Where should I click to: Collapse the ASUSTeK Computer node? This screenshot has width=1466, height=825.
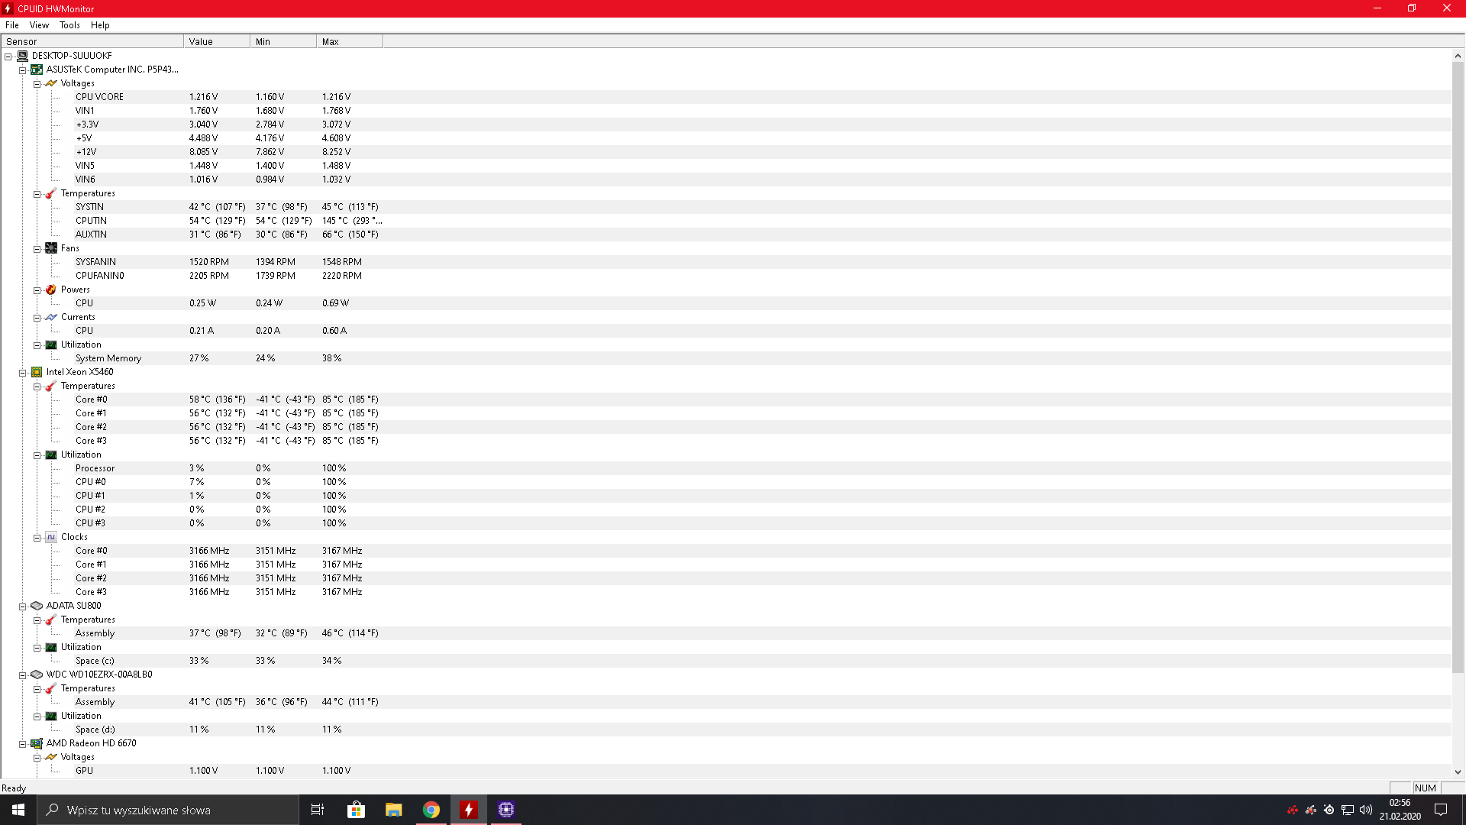click(x=23, y=70)
